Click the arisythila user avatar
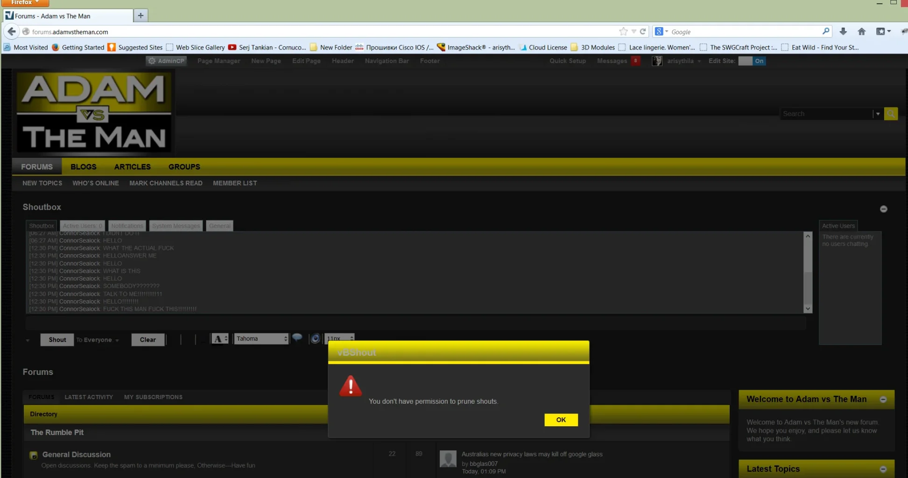 pyautogui.click(x=657, y=61)
